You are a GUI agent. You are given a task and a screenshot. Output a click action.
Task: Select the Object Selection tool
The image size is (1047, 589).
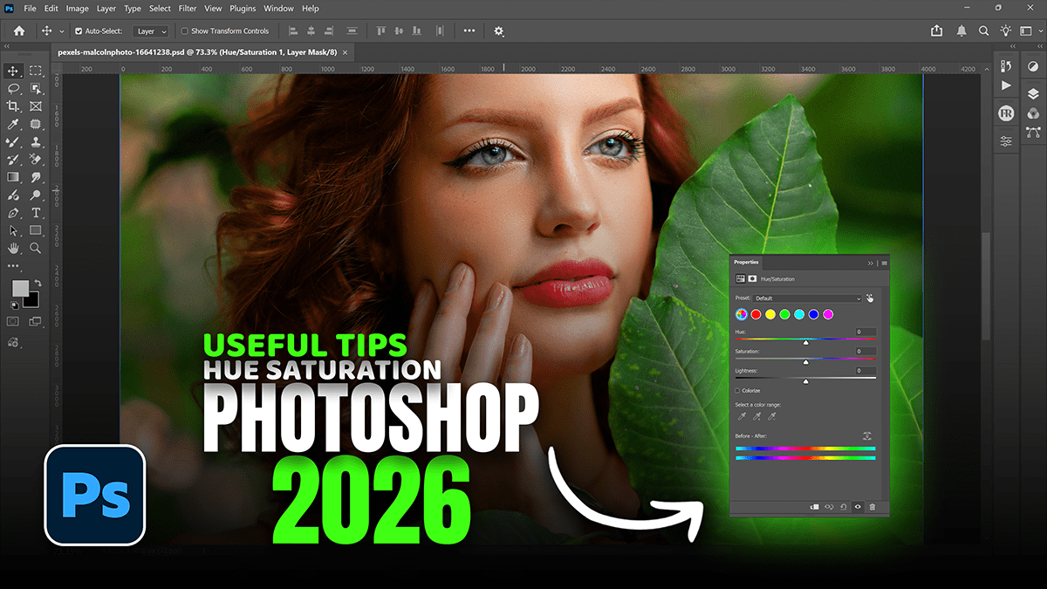pos(36,89)
